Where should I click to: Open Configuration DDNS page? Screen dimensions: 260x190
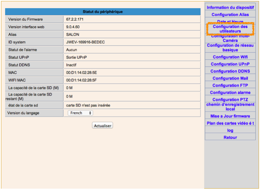pos(230,71)
